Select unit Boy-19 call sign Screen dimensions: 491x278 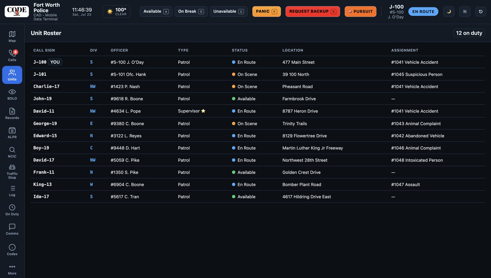(x=41, y=148)
